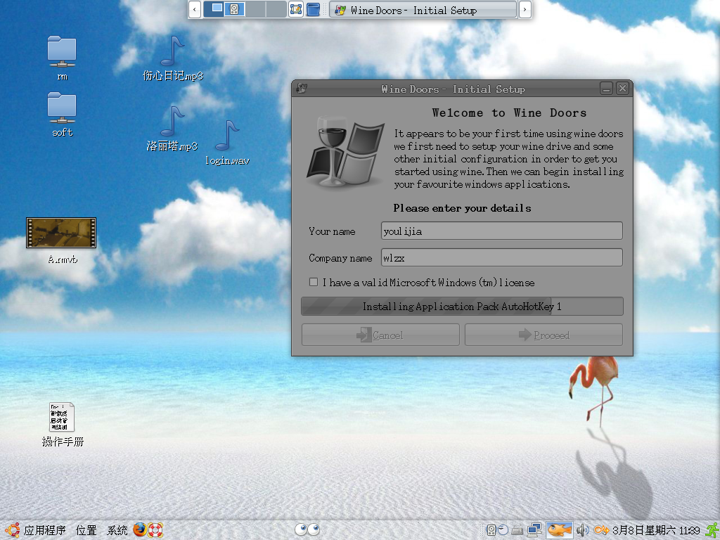
Task: Focus the Your name input field
Action: pos(502,231)
